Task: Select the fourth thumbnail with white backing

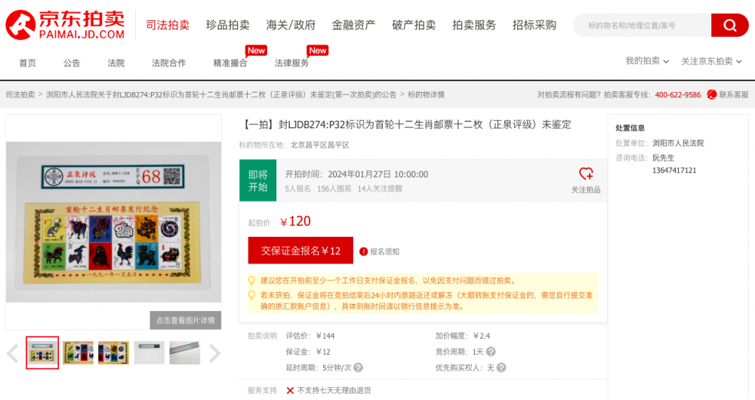Action: (149, 352)
